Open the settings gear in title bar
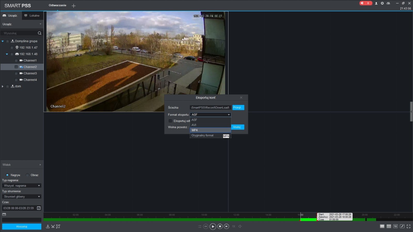413x232 pixels. click(x=382, y=3)
